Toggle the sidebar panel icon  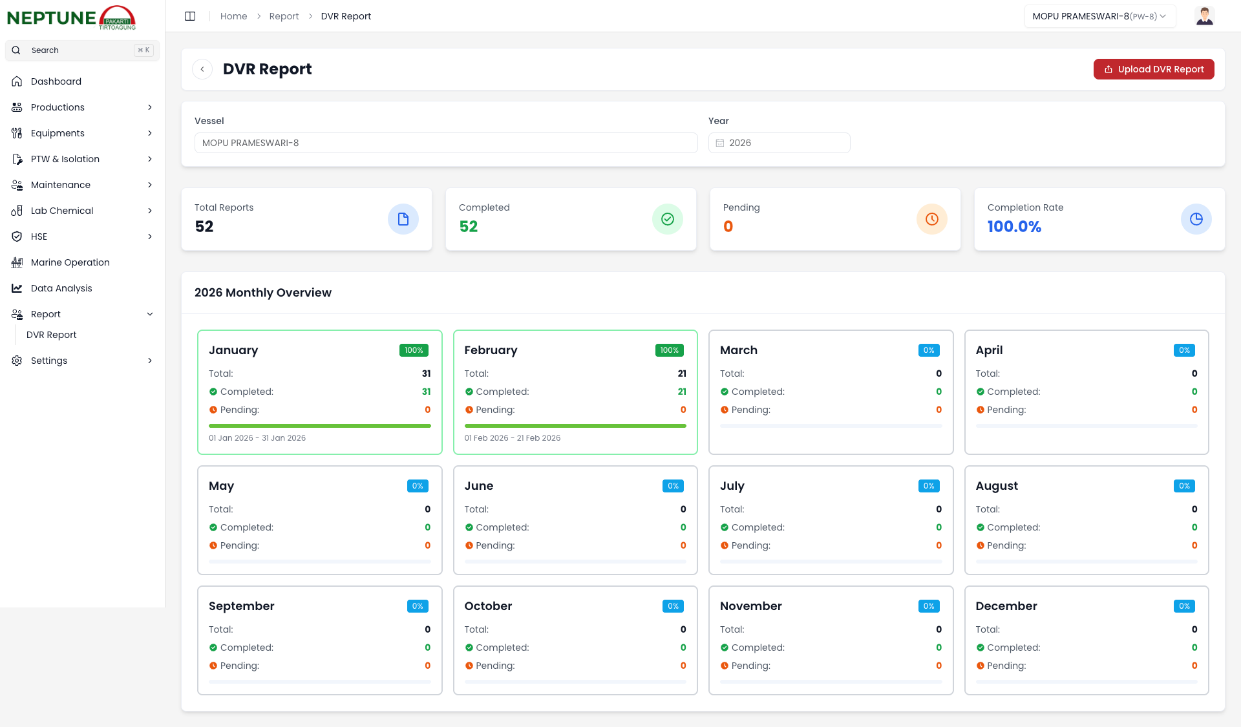click(x=190, y=16)
